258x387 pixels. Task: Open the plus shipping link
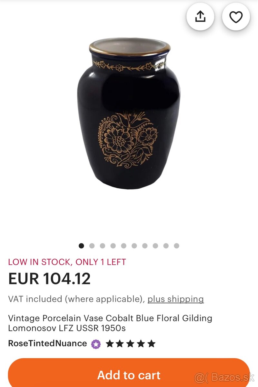coord(176,299)
